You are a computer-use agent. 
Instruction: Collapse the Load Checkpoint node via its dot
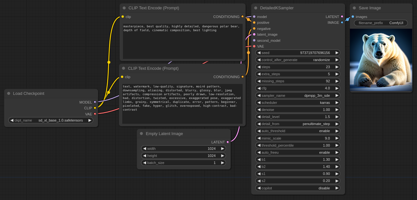click(9, 94)
